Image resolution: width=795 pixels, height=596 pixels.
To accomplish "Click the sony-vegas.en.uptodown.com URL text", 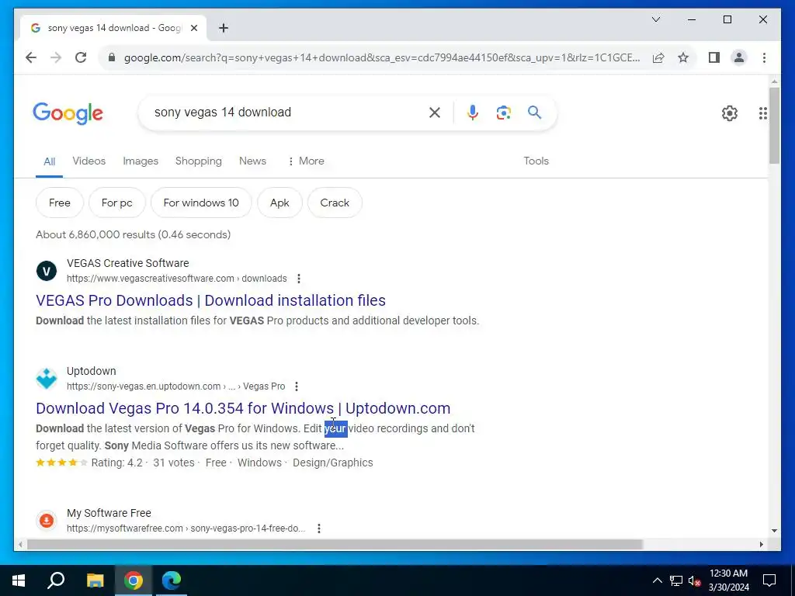I will [176, 386].
